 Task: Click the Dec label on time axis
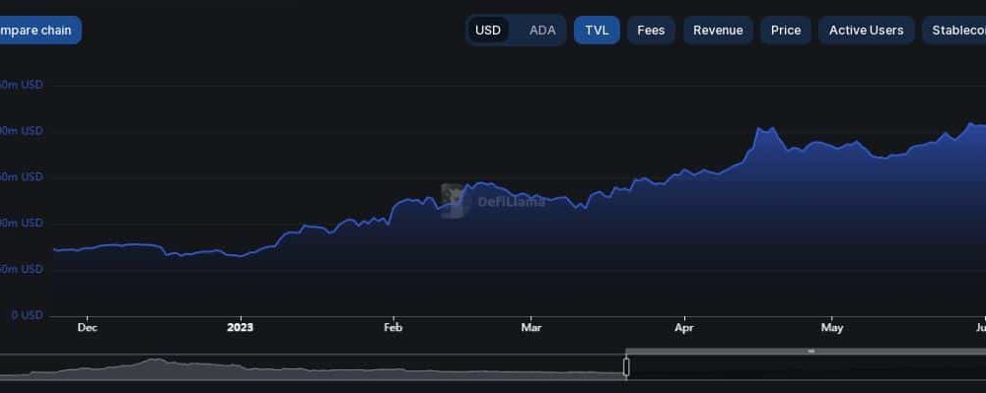pyautogui.click(x=88, y=328)
